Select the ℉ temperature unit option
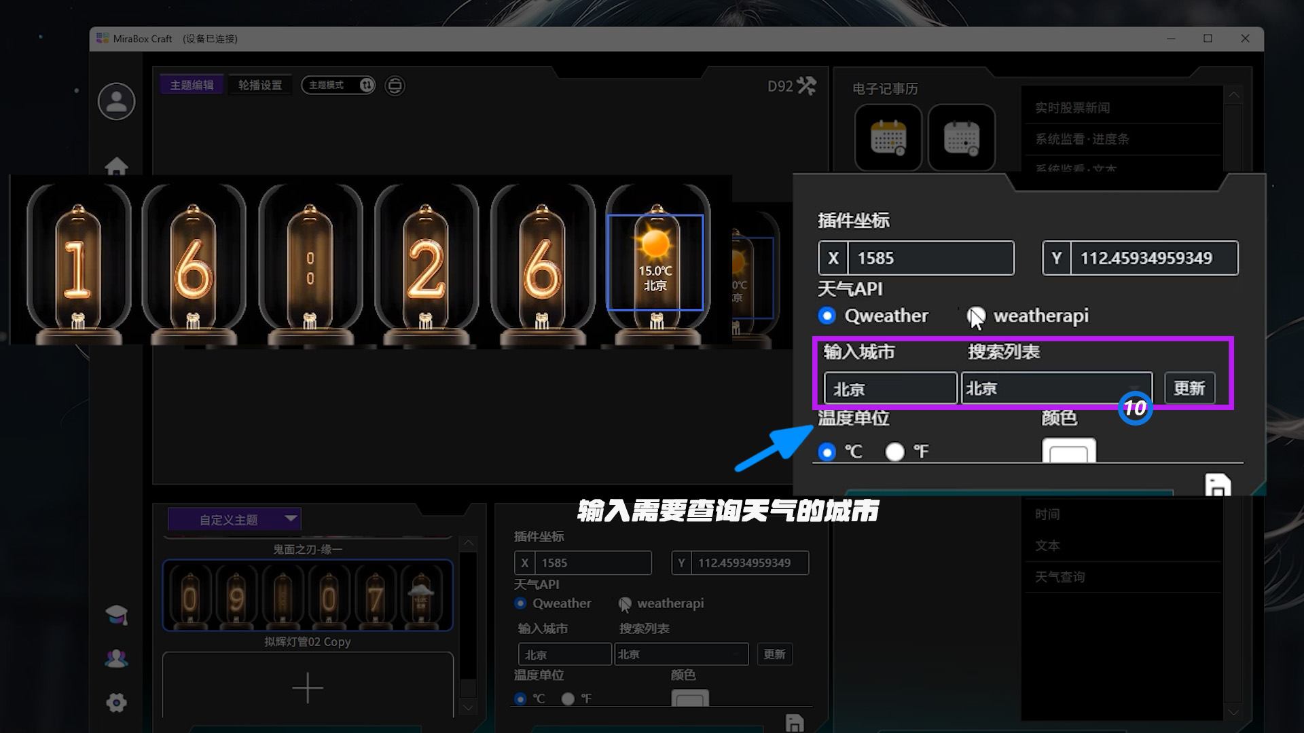 (894, 452)
